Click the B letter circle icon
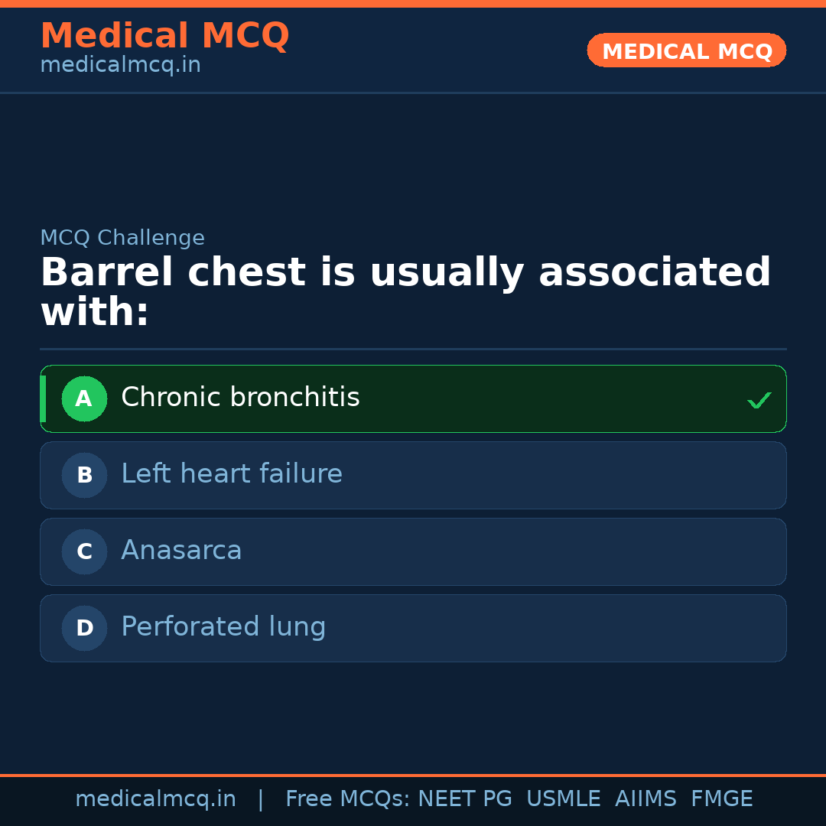The height and width of the screenshot is (826, 826). 84,475
